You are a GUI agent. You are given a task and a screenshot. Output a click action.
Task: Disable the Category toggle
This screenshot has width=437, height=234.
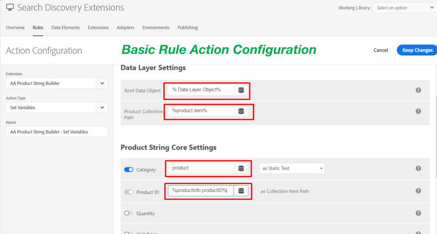[129, 170]
